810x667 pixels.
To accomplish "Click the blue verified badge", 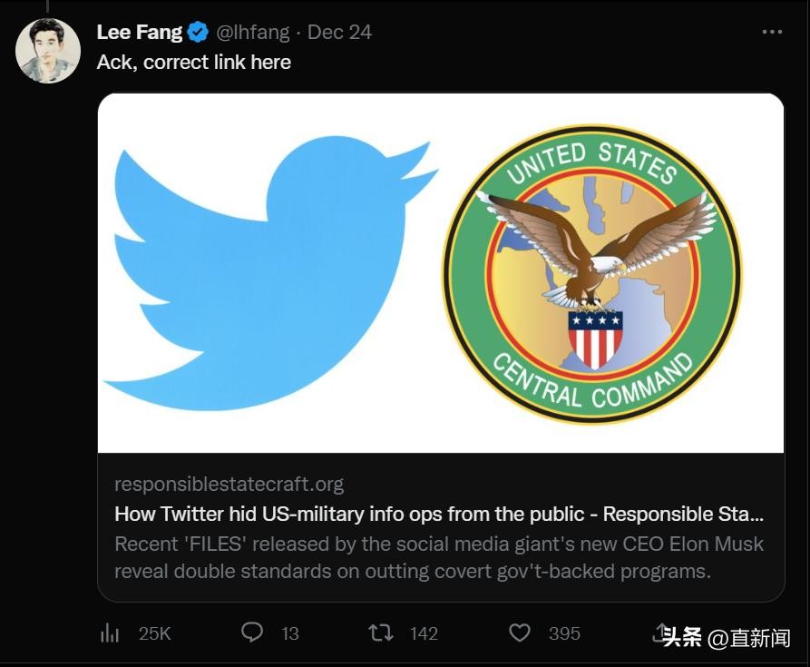I will click(x=198, y=33).
